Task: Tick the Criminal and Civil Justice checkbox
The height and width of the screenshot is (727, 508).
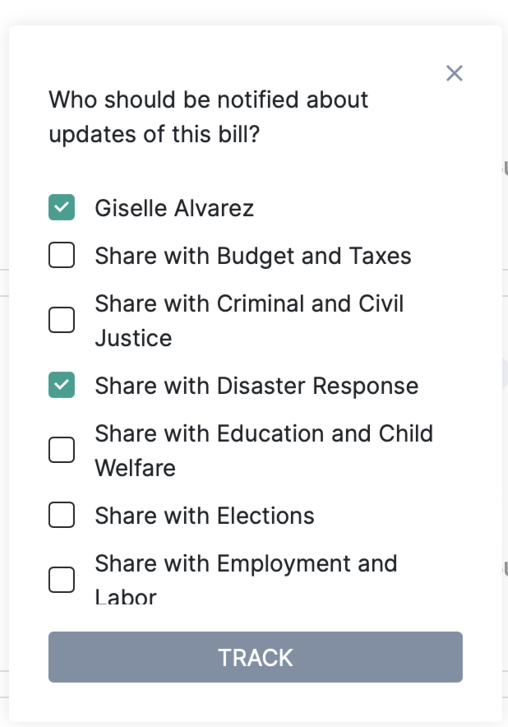Action: click(x=62, y=320)
